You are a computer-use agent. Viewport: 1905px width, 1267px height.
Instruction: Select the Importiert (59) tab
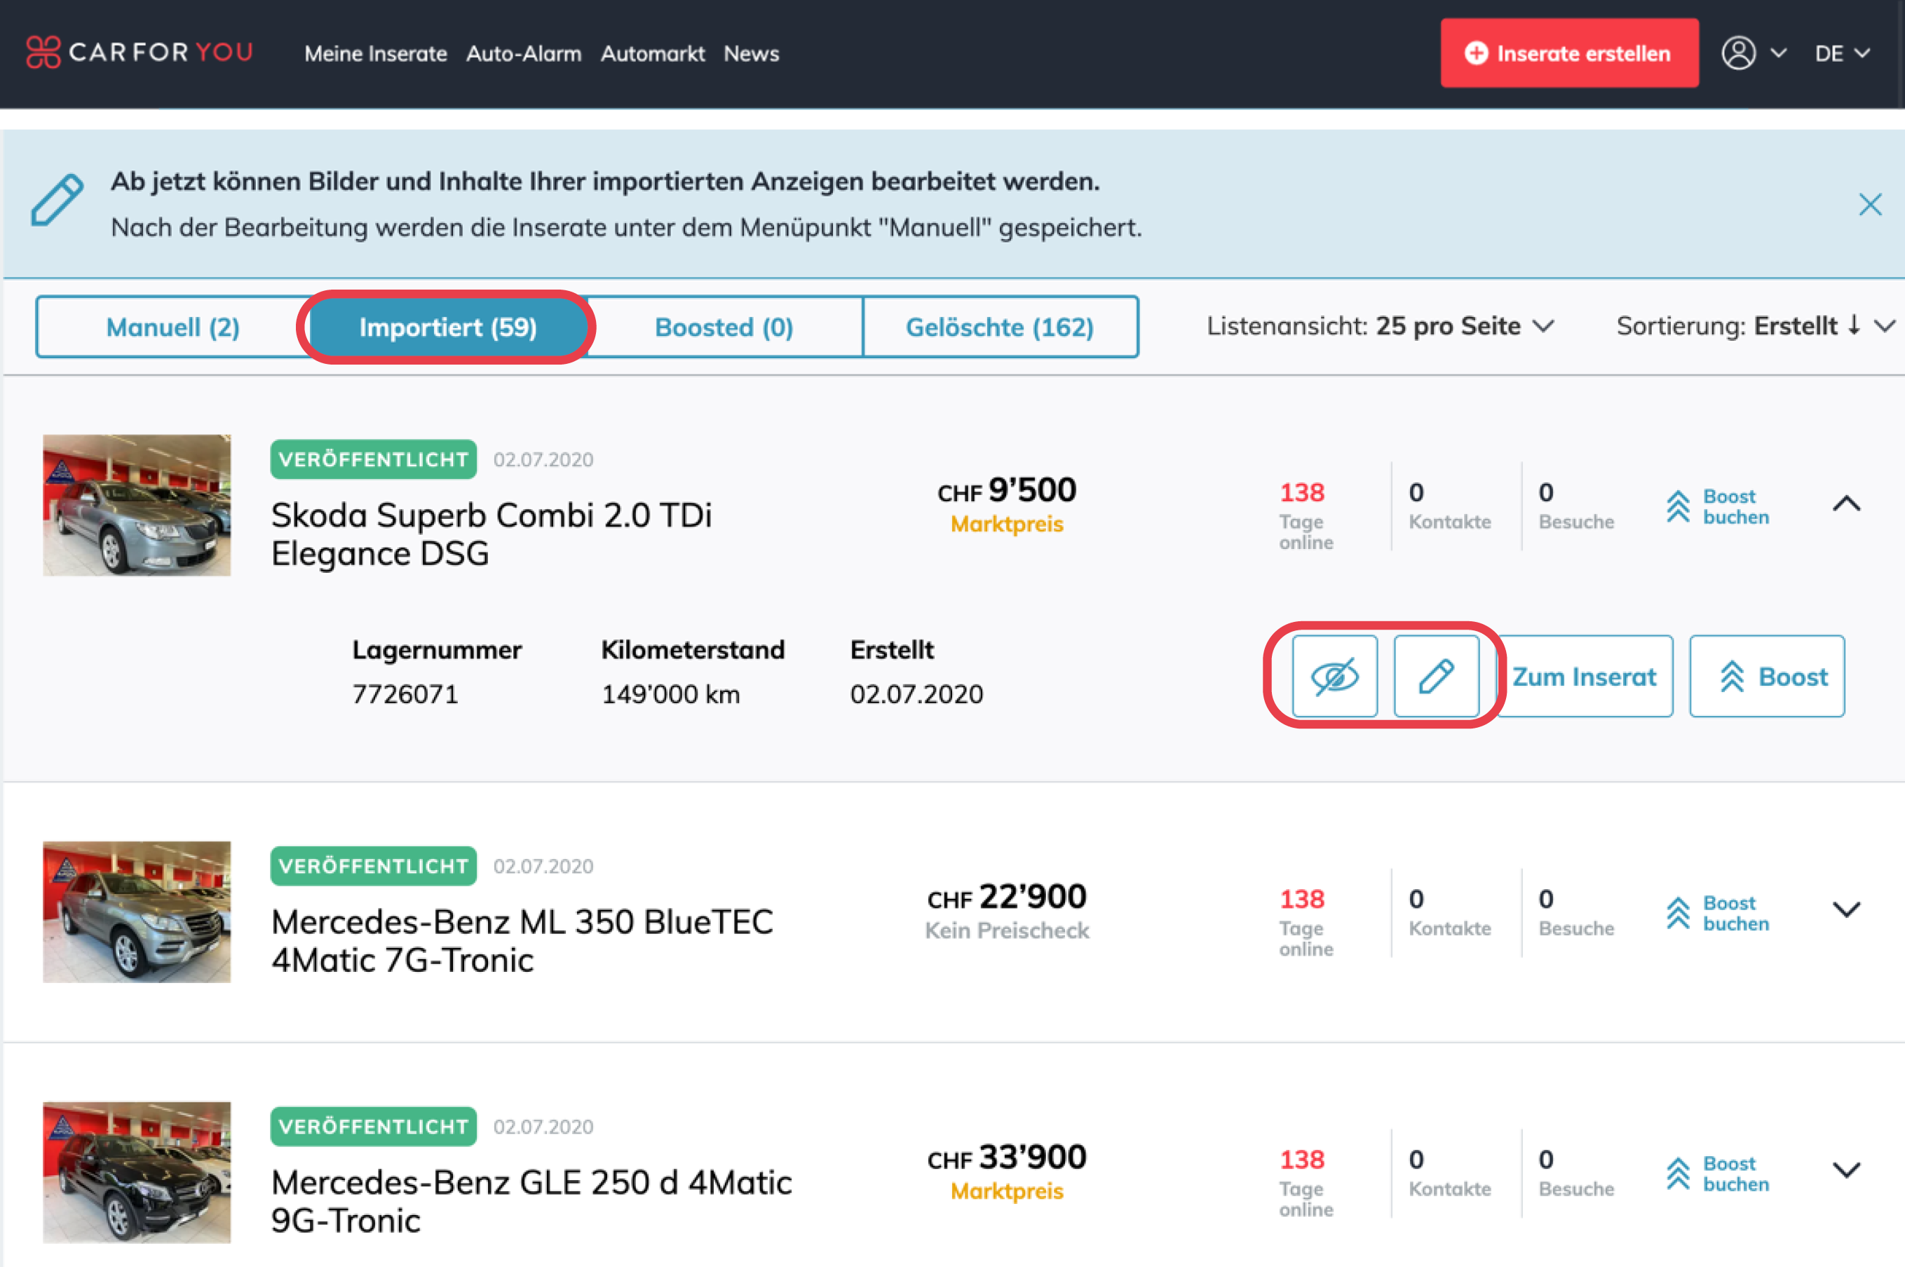pyautogui.click(x=447, y=327)
